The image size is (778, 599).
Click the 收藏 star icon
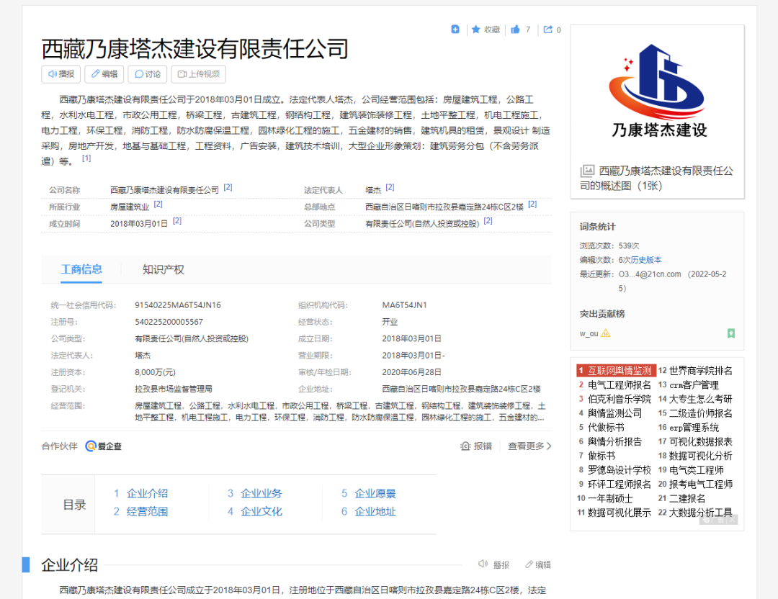(x=476, y=30)
